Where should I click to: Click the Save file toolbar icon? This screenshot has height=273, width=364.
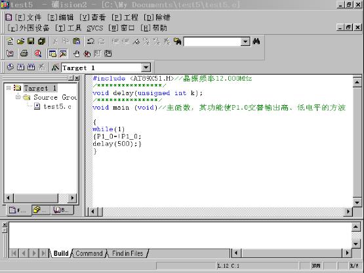31,41
